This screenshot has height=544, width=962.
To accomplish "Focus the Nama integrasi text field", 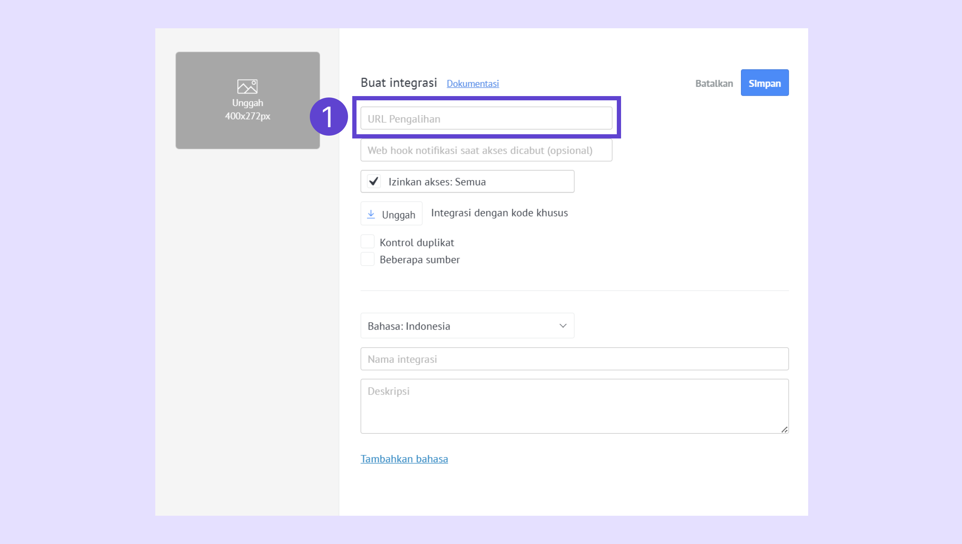I will [x=574, y=359].
